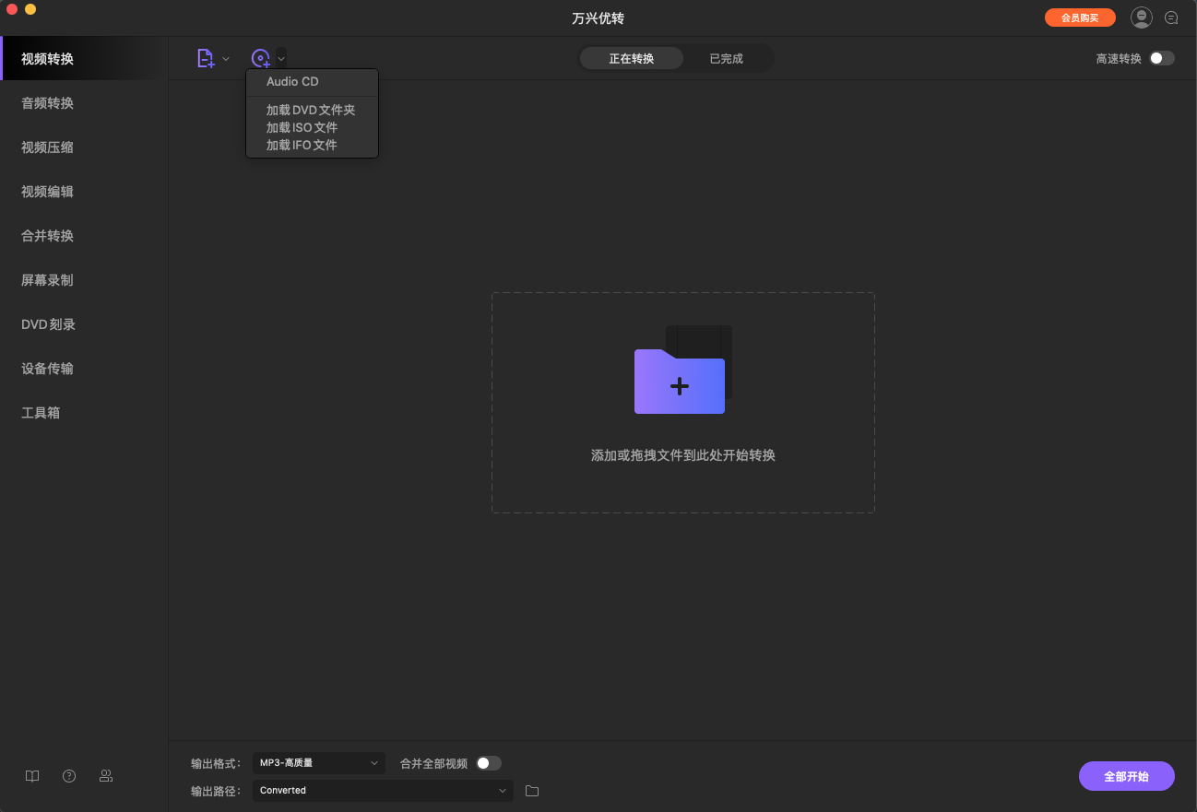Viewport: 1197px width, 812px height.
Task: Open the community users icon
Action: 106,776
